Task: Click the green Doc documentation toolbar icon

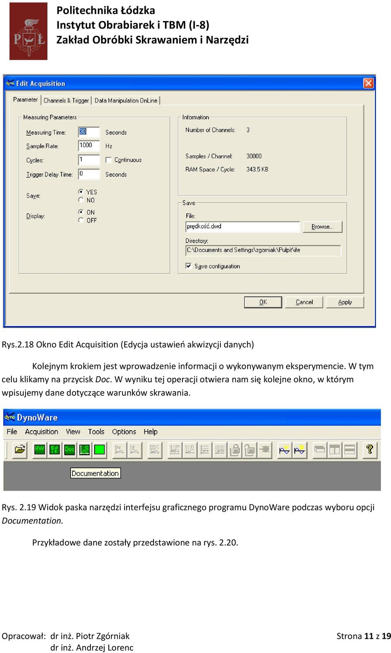Action: tap(70, 449)
